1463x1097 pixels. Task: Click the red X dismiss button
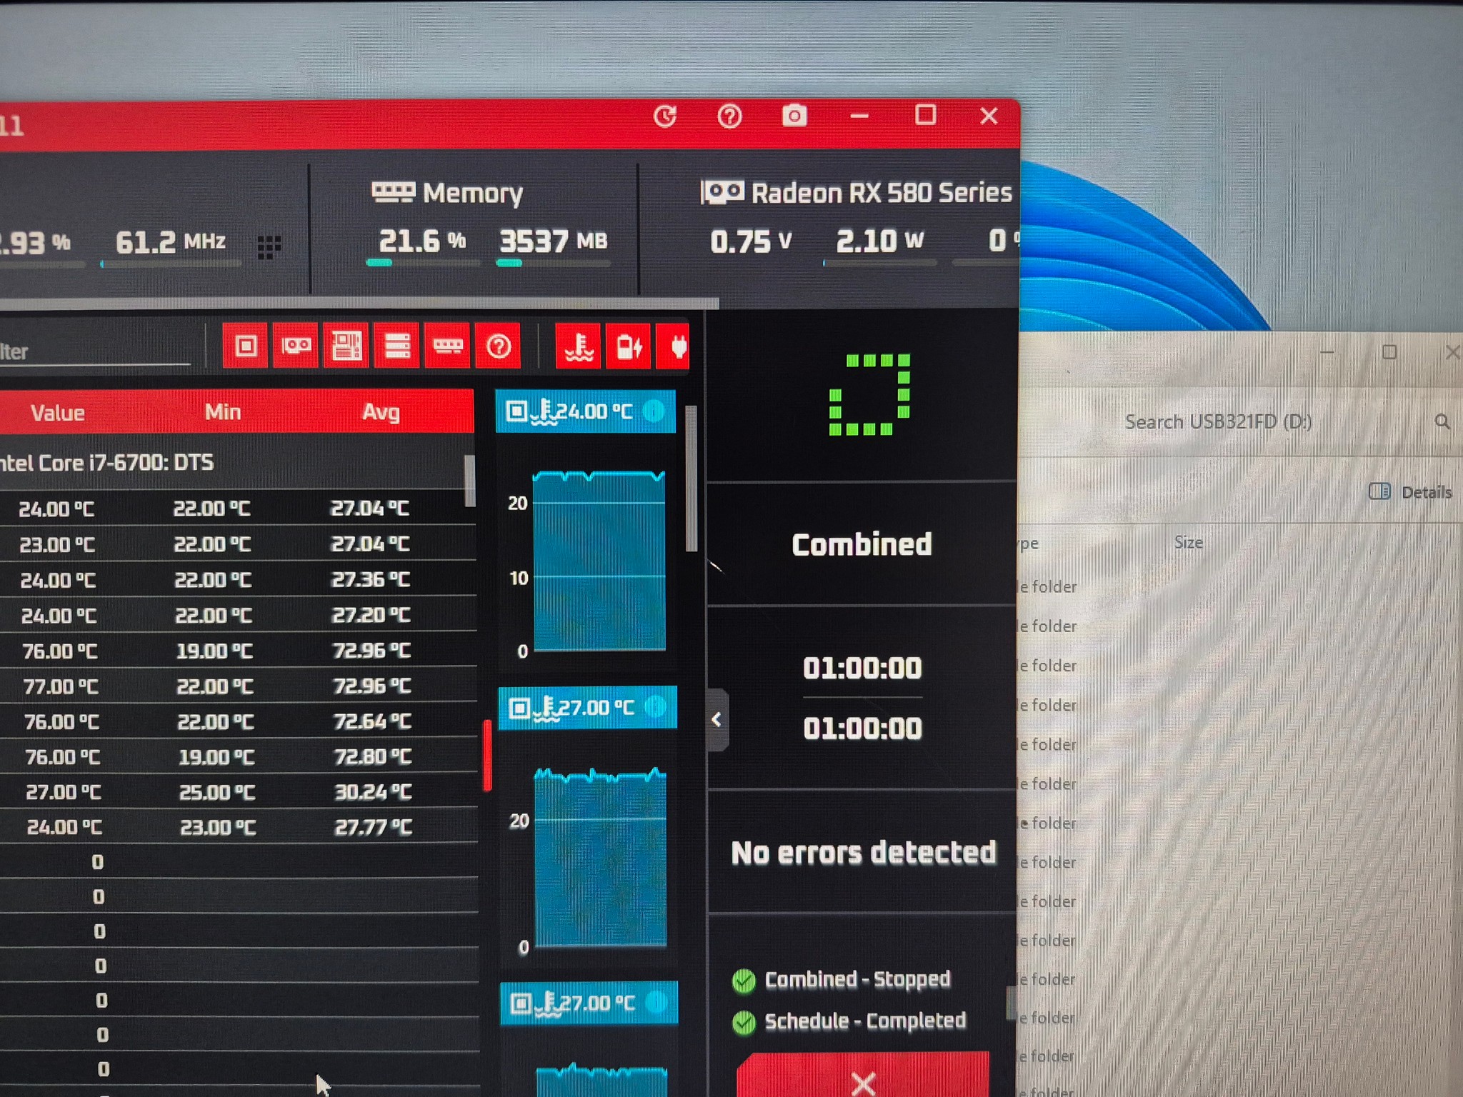pos(863,1076)
